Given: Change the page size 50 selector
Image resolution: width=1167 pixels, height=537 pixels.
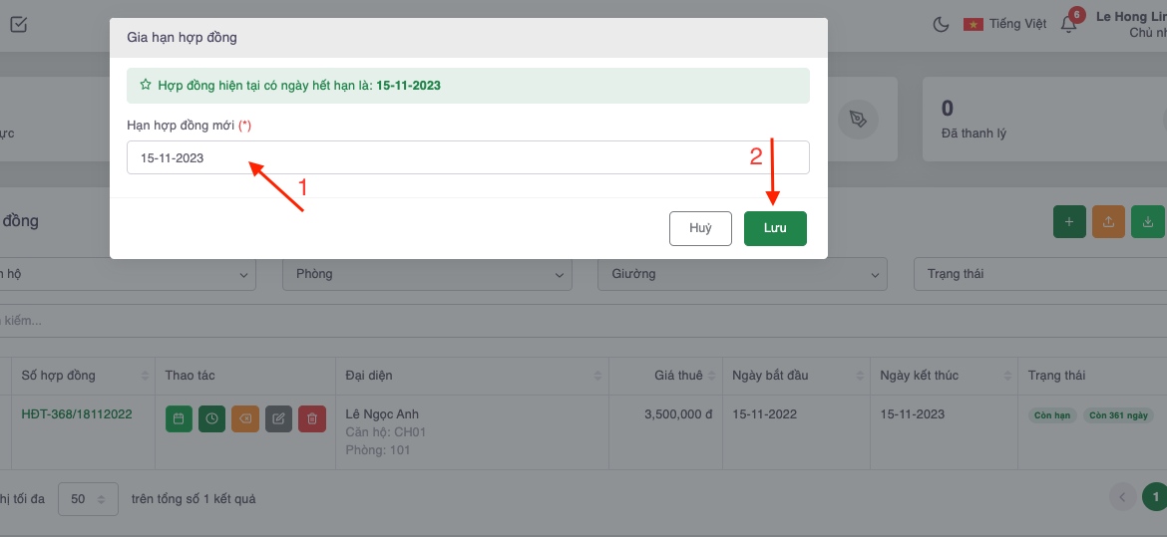Looking at the screenshot, I should tap(88, 499).
